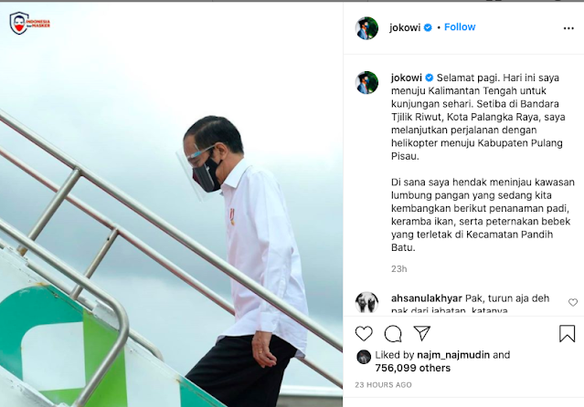This screenshot has width=584, height=407.
Task: Click the small liker avatar near likes
Action: click(364, 357)
